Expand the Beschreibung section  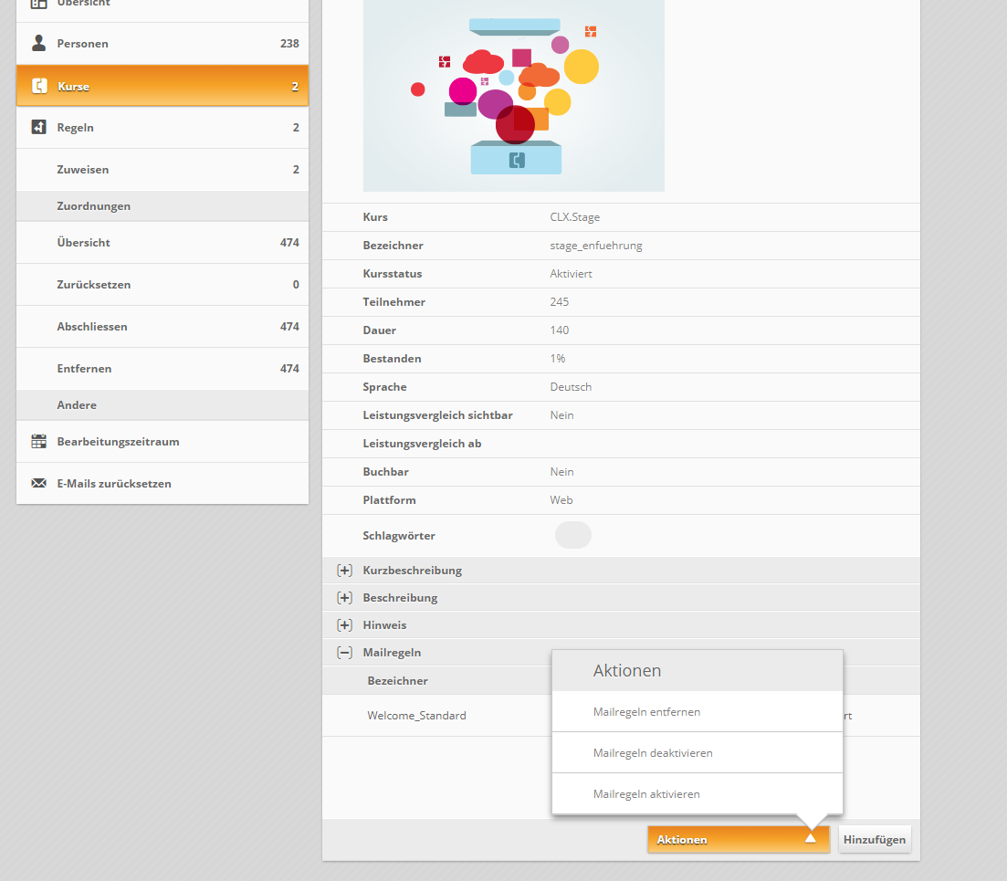[344, 598]
